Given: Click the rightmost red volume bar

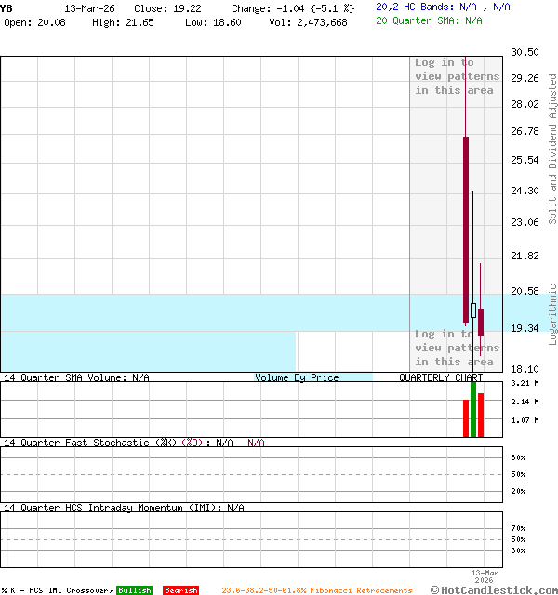Looking at the screenshot, I should point(481,416).
